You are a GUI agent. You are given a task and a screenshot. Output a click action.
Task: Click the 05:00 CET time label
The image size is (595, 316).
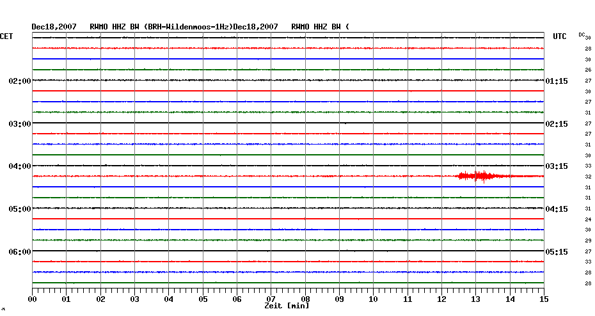click(20, 209)
